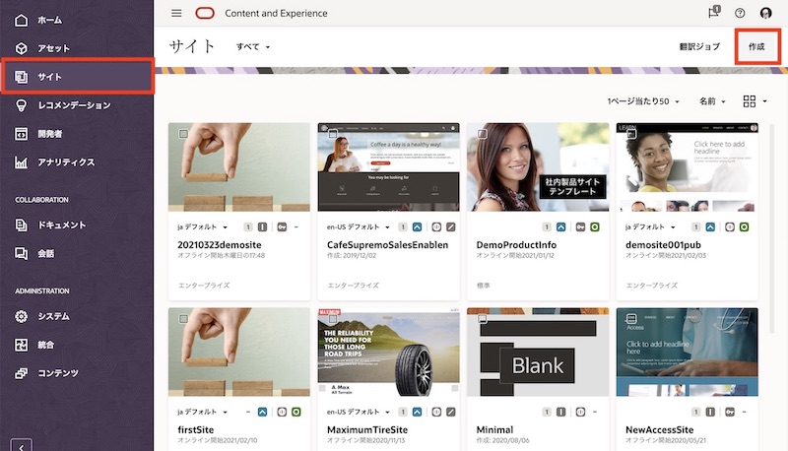Open the 1ページ当たり50 page size dropdown
Screen dimensions: 788x451
click(642, 101)
